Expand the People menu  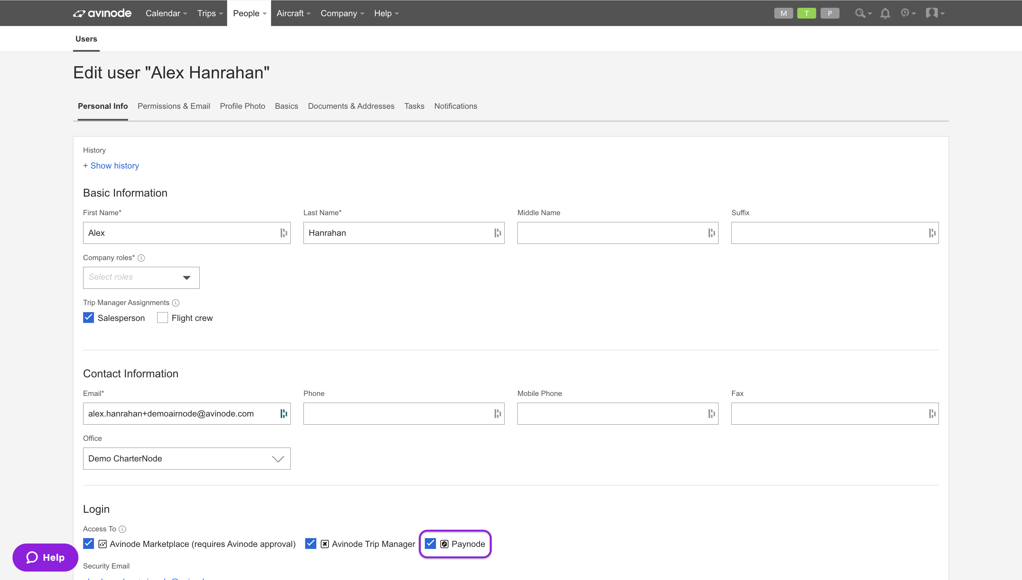pos(249,13)
